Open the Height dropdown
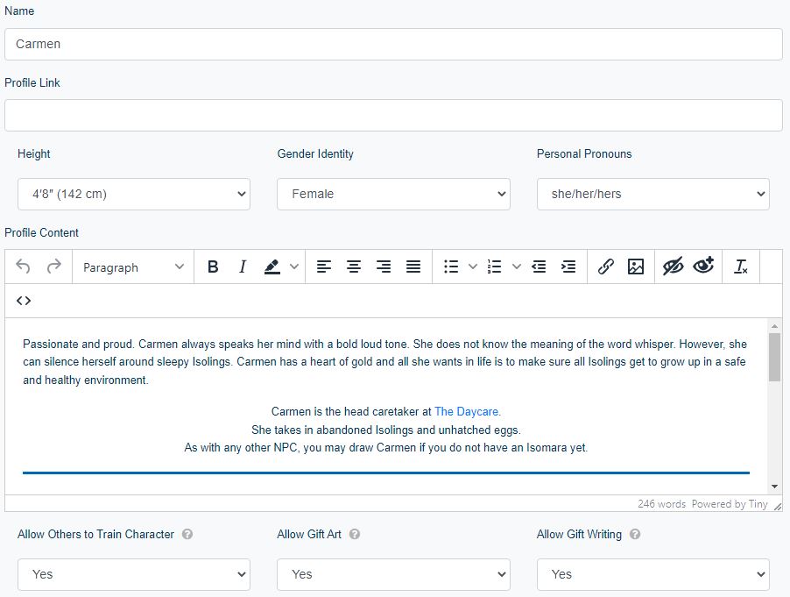790x597 pixels. (x=134, y=195)
